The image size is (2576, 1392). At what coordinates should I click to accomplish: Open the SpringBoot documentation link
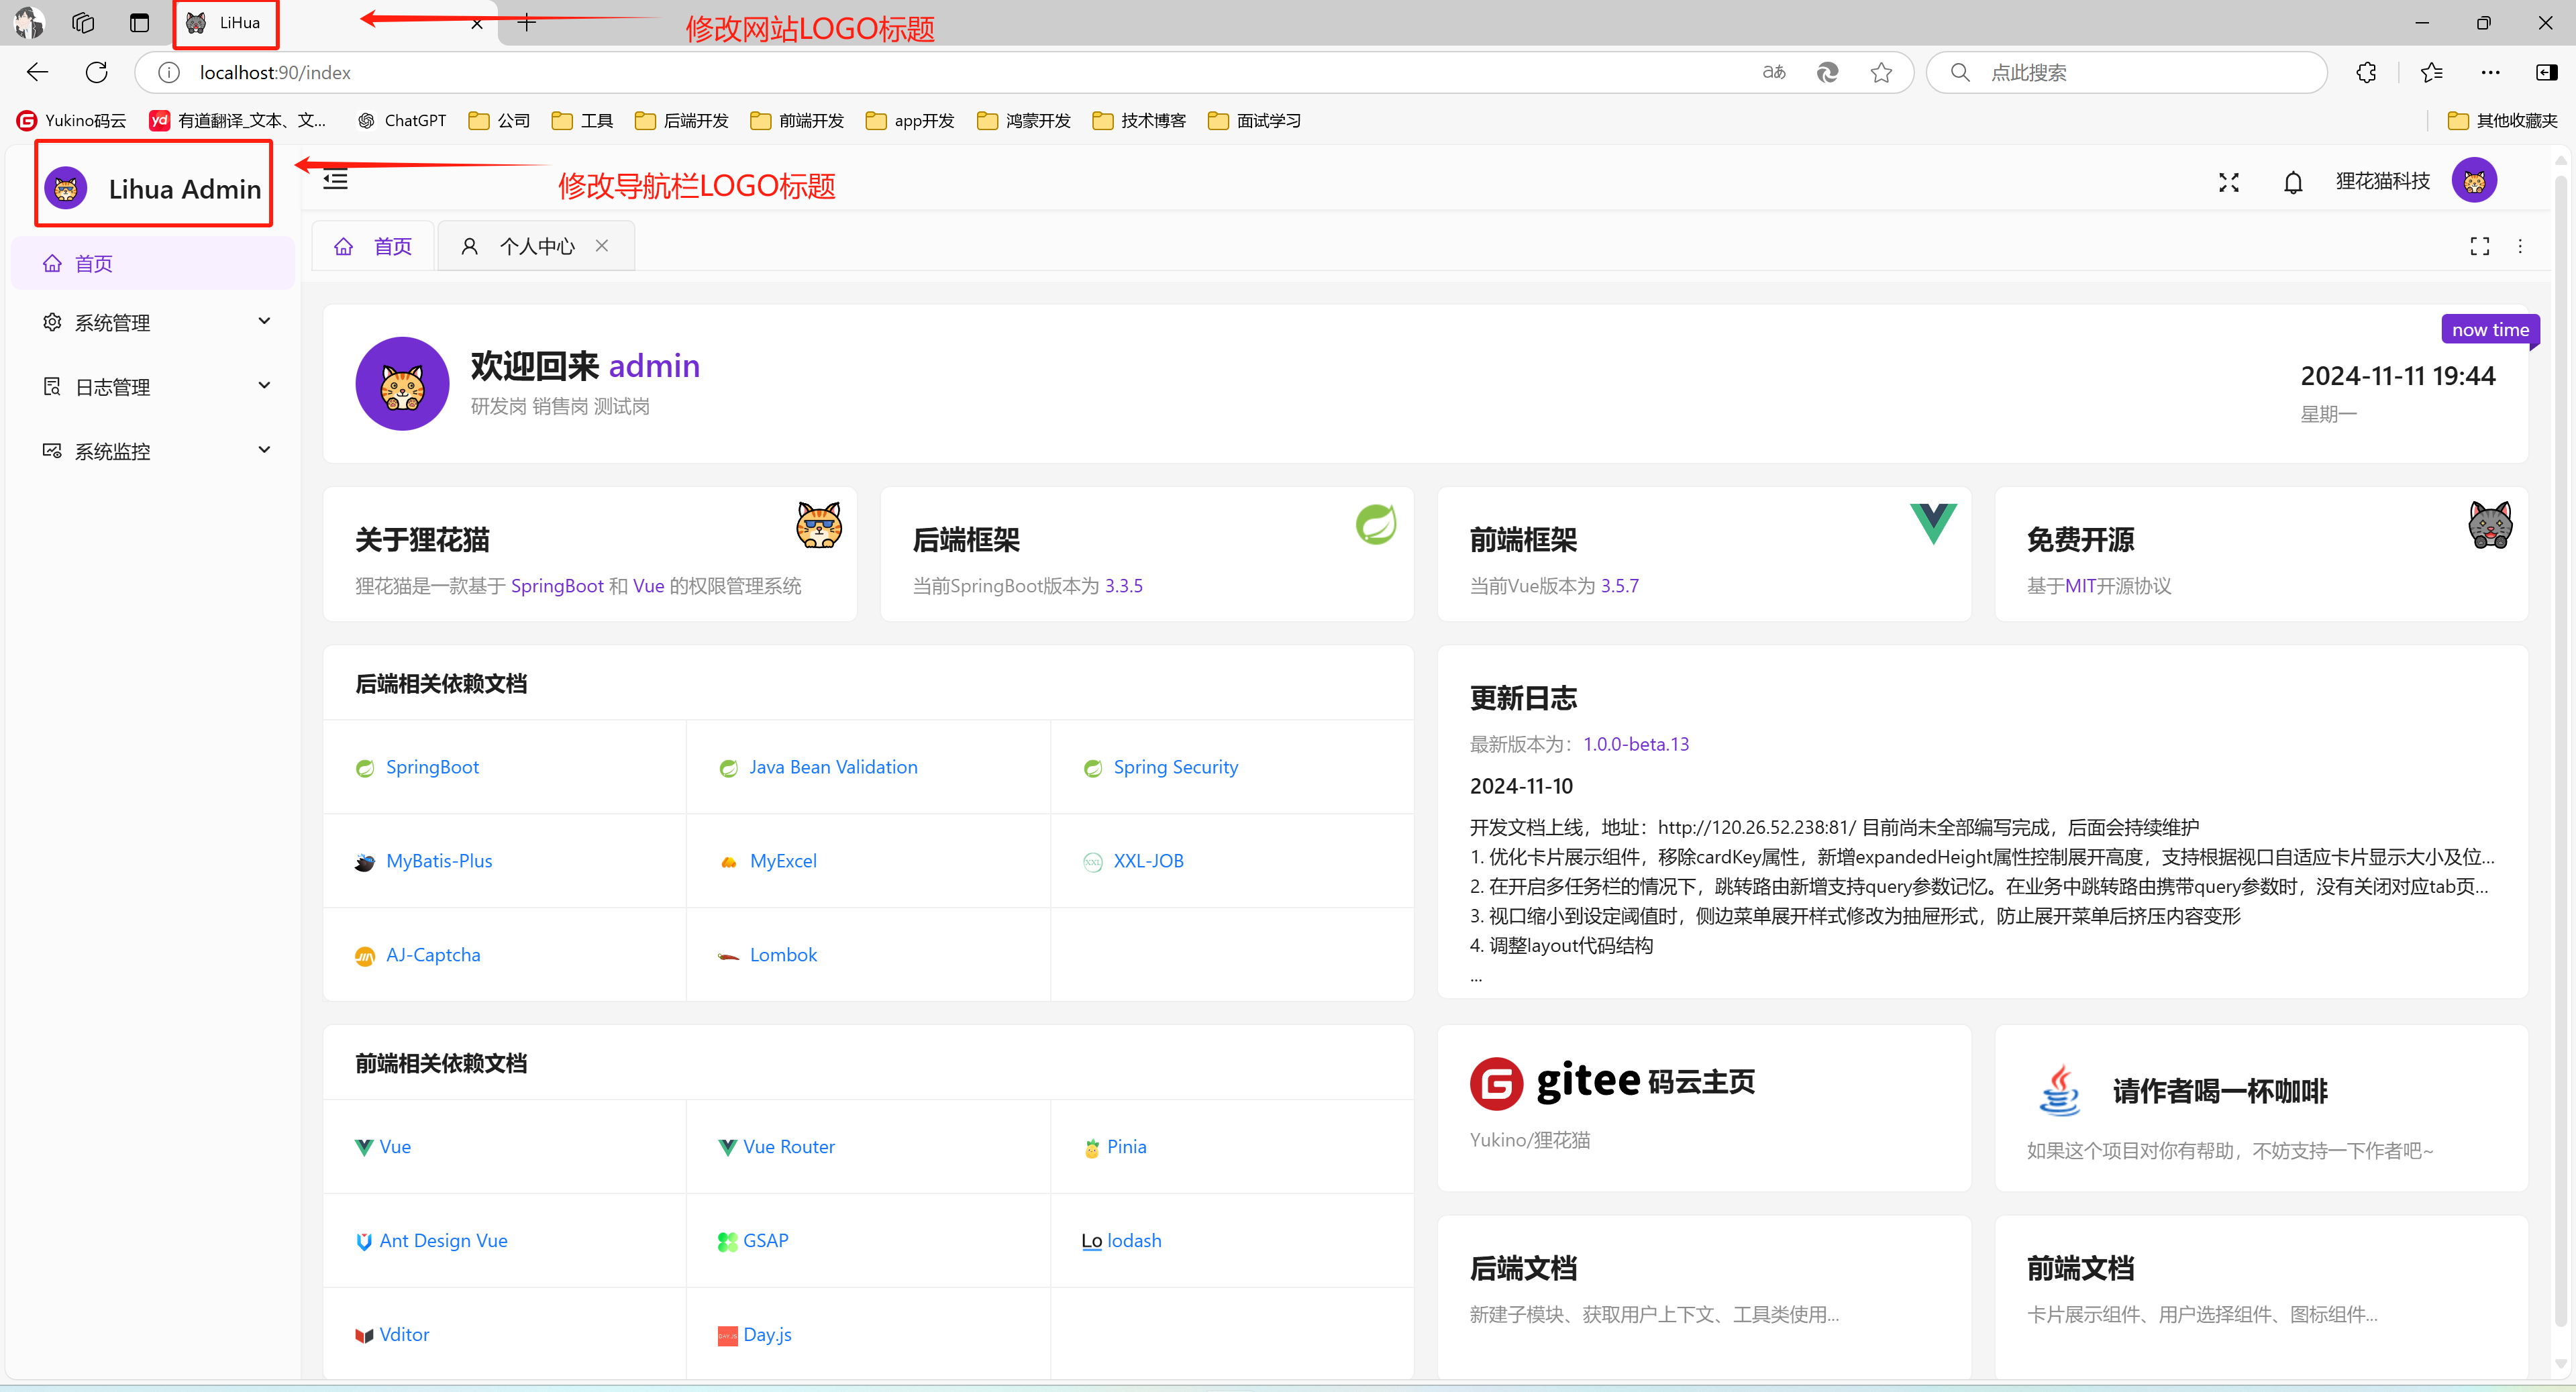click(432, 767)
